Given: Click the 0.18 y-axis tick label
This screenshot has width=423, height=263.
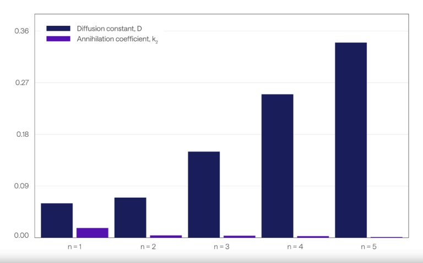Looking at the screenshot, I should [x=23, y=134].
